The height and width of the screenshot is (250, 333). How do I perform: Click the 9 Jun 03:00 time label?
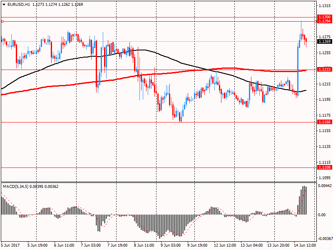pos(171,245)
